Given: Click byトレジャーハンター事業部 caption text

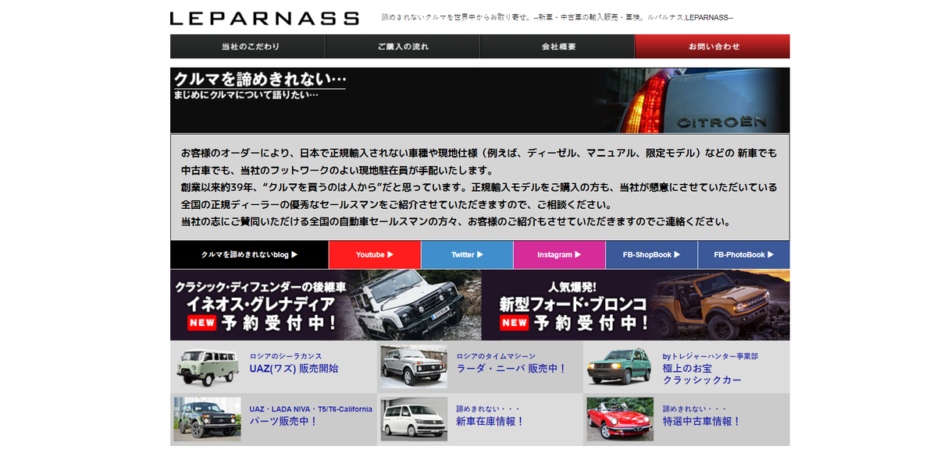Looking at the screenshot, I should click(711, 356).
